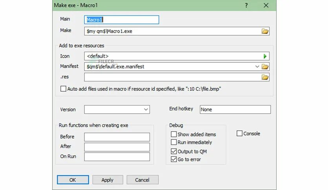Focus the Before function input field
Image resolution: width=328 pixels, height=190 pixels.
click(x=117, y=137)
